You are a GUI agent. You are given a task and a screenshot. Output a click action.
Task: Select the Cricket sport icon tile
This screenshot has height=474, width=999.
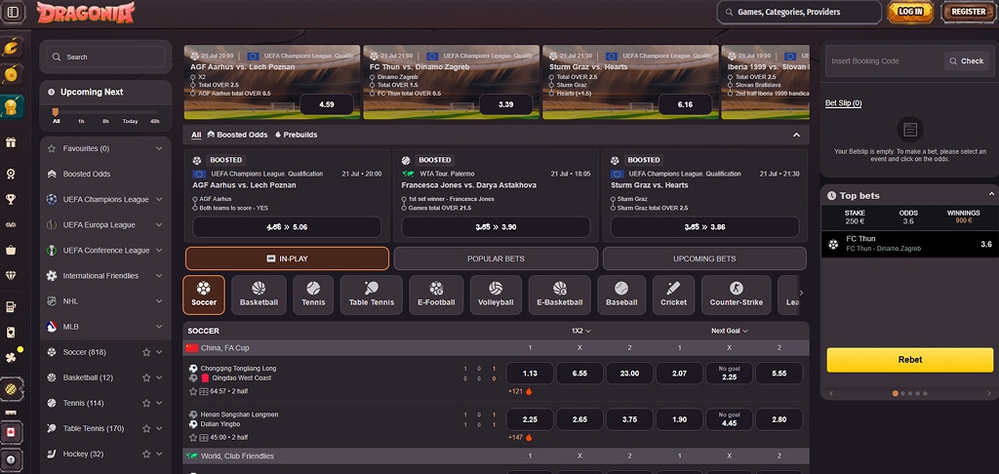point(673,295)
